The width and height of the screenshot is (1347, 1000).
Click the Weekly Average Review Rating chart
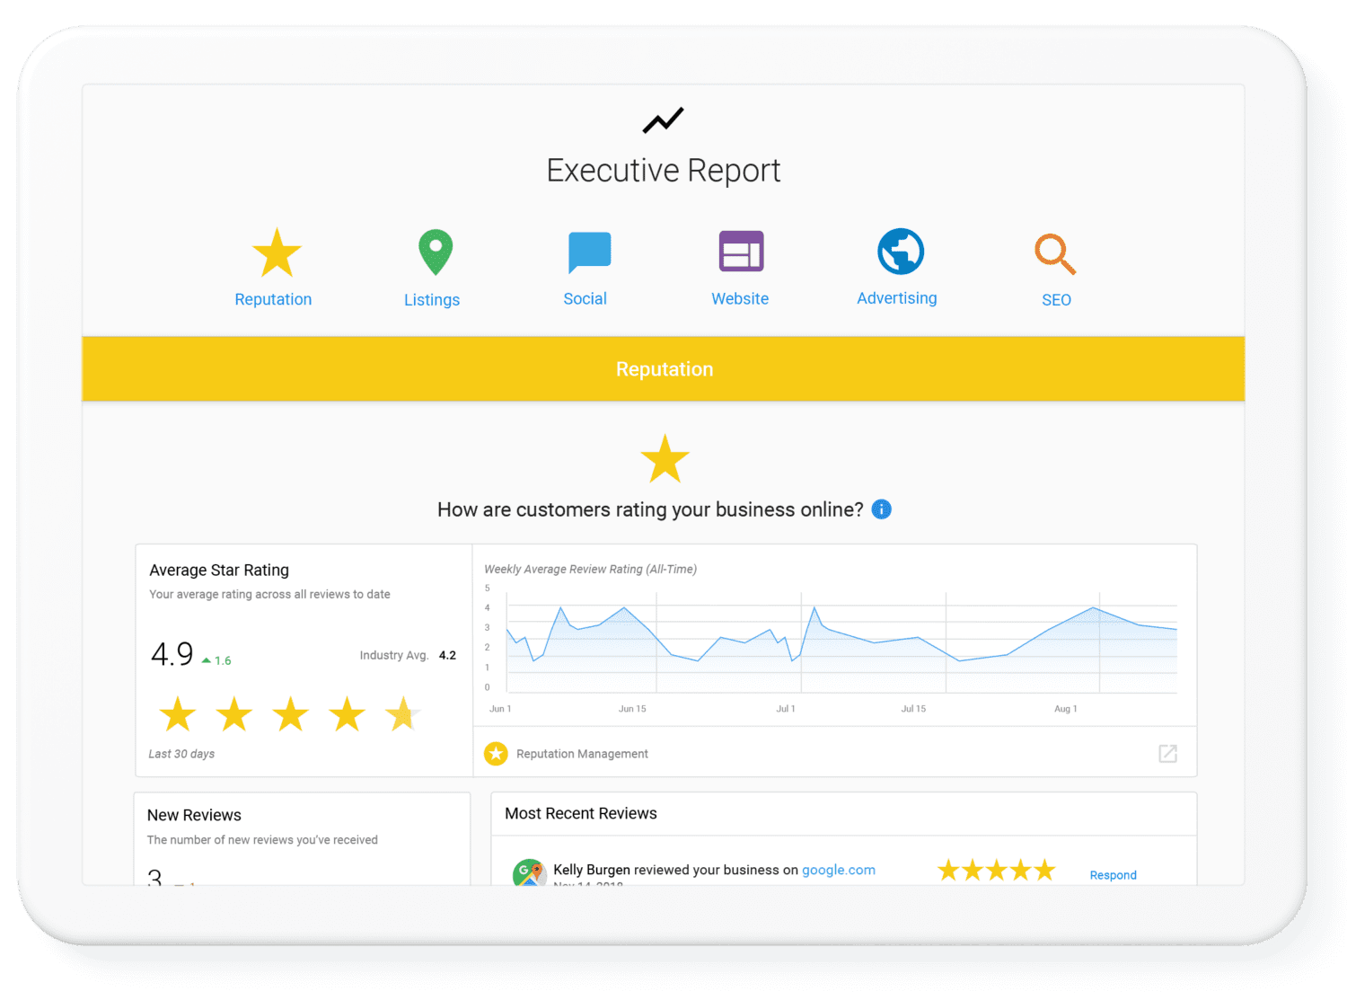pyautogui.click(x=841, y=642)
